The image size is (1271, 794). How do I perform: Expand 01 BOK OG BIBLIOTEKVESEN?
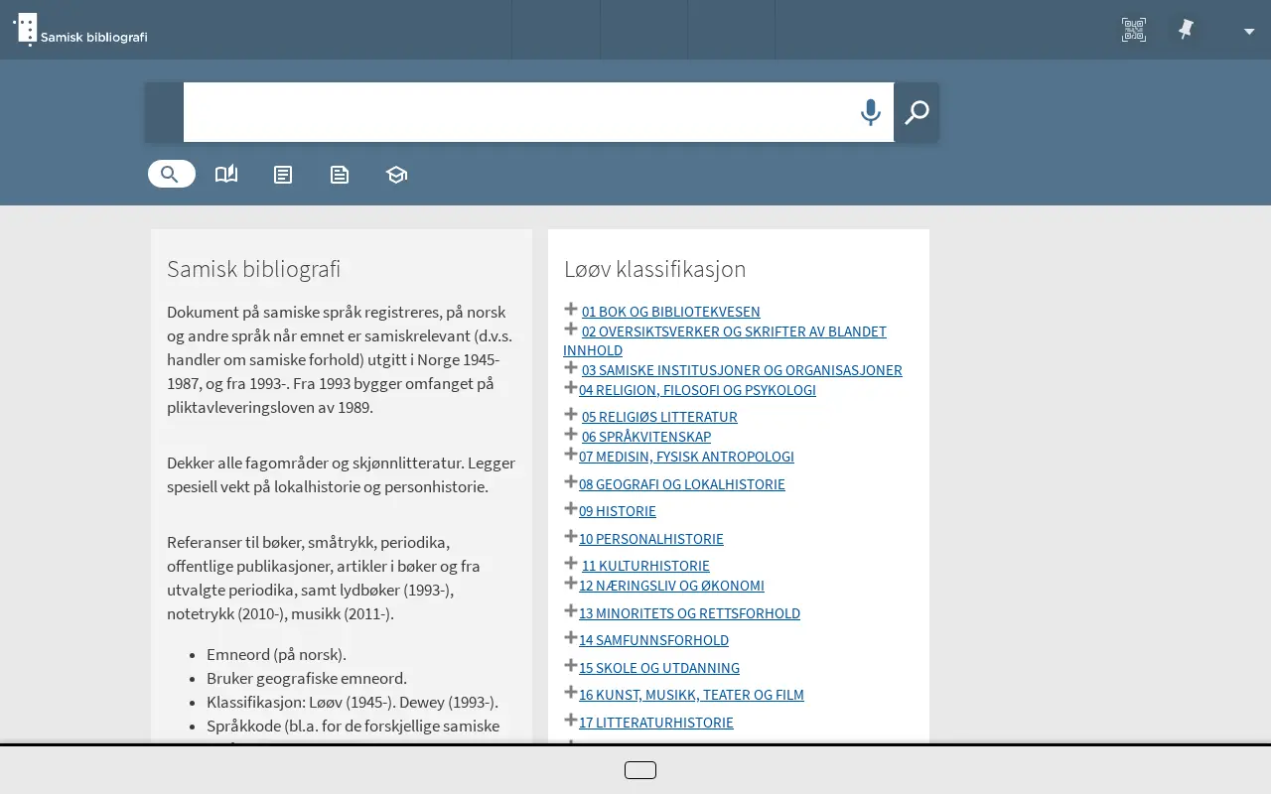coord(571,310)
